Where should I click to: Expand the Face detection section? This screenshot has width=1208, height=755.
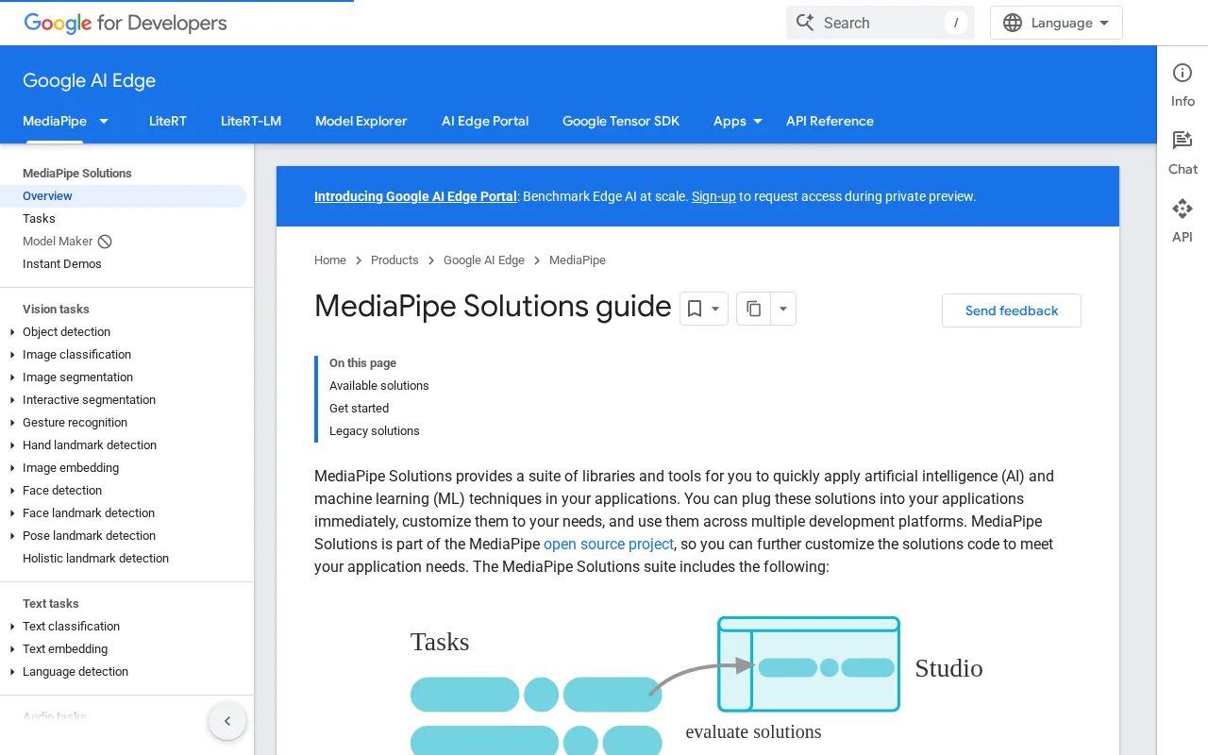coord(12,491)
